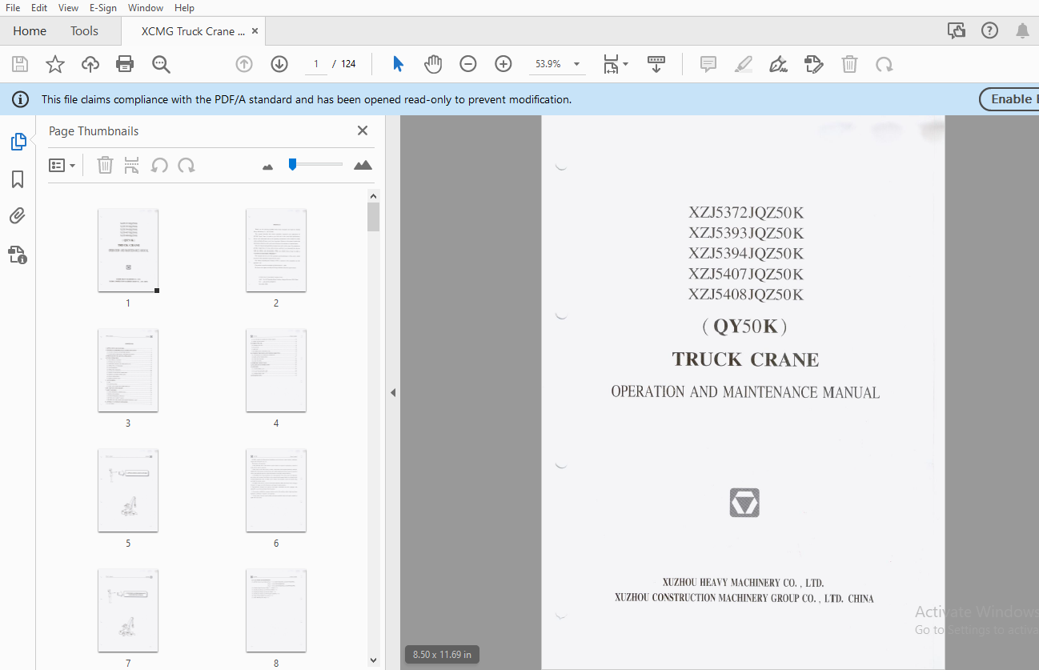Close the Page Thumbnails panel

coord(363,130)
